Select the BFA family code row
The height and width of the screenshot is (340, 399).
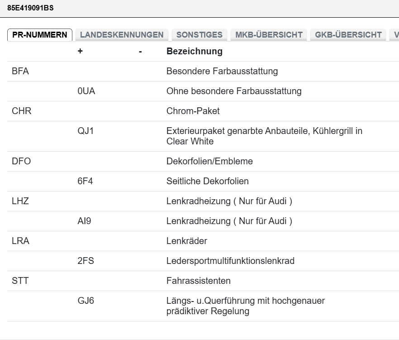click(20, 71)
